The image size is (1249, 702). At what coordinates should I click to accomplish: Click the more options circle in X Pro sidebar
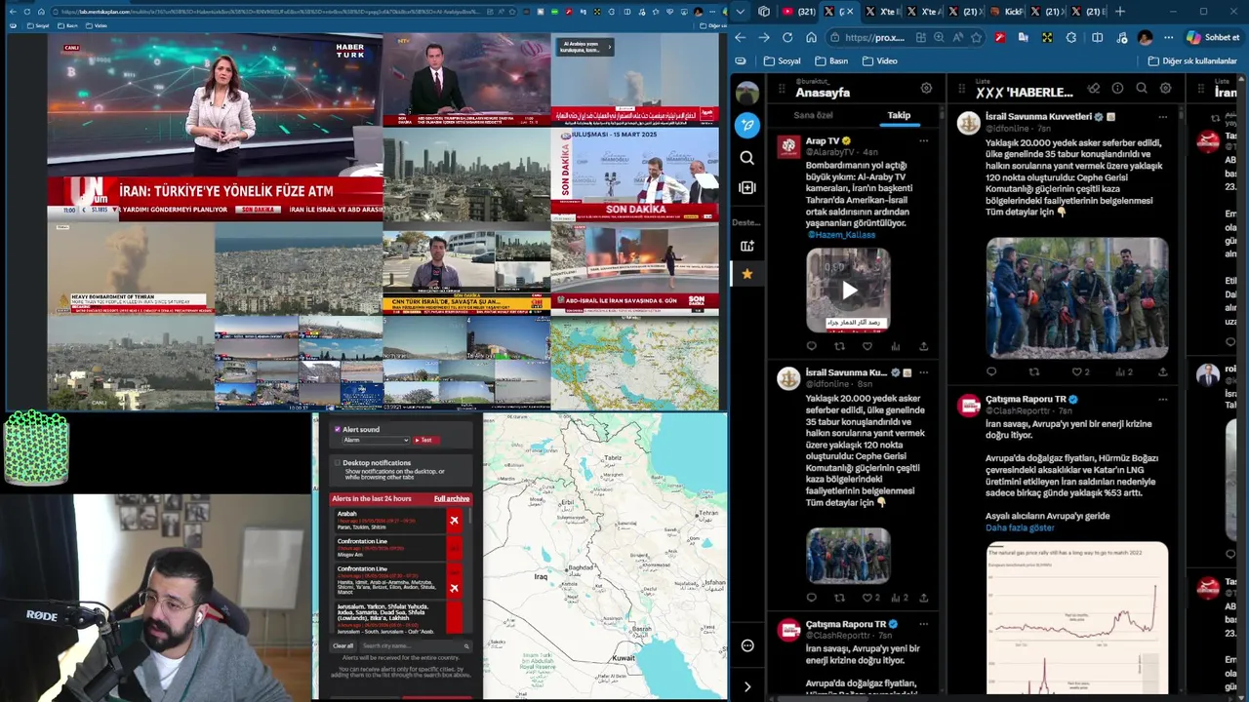tap(747, 645)
